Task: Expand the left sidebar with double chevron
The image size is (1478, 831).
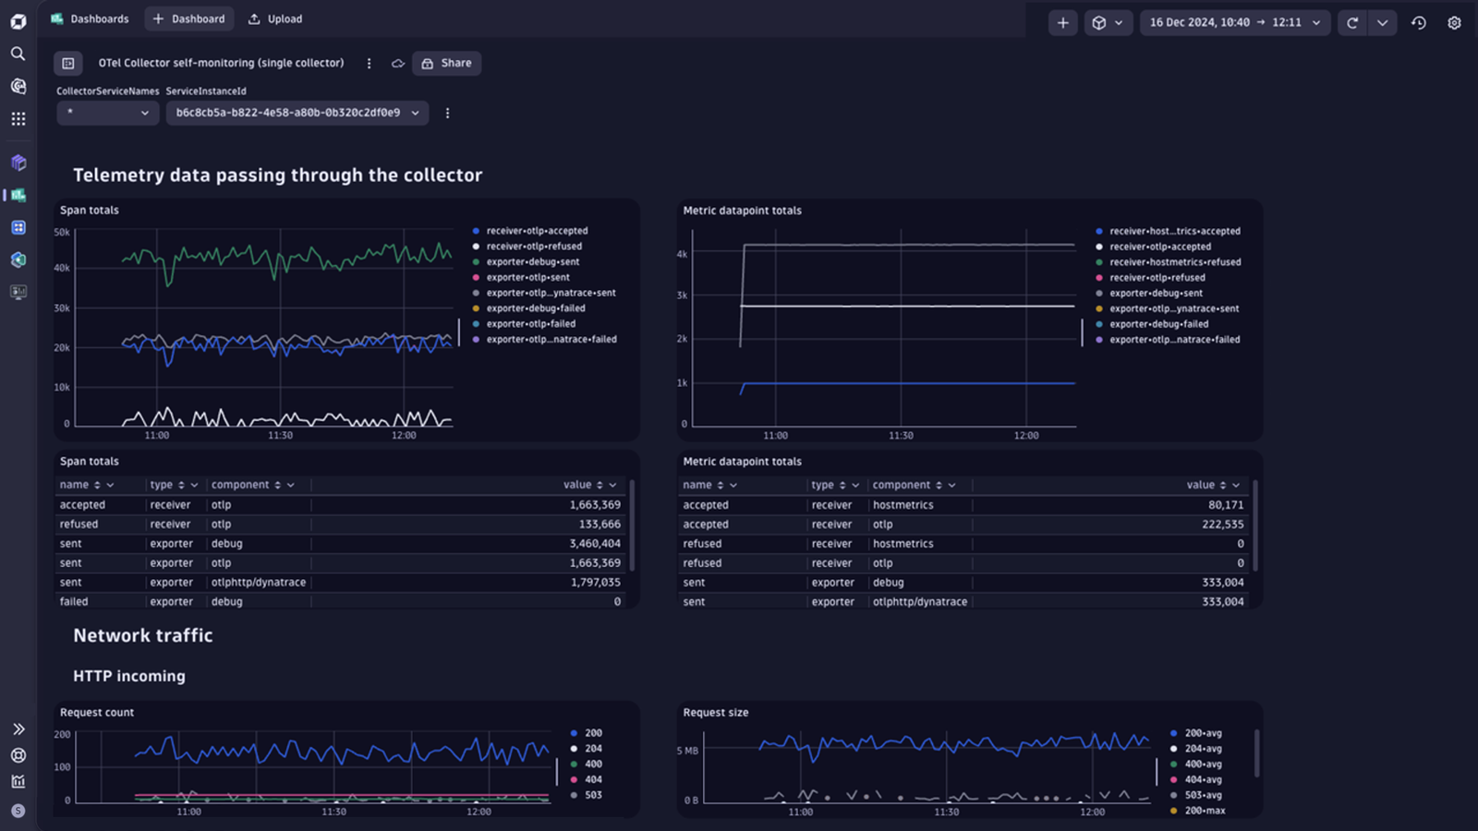Action: pos(18,729)
